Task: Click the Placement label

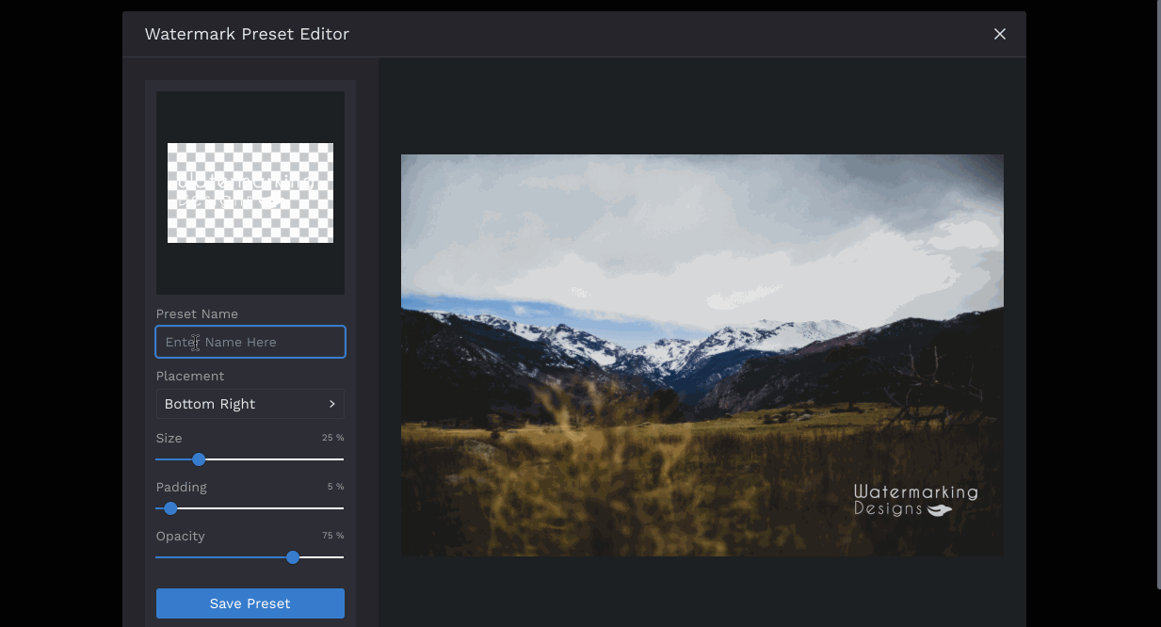Action: point(190,376)
